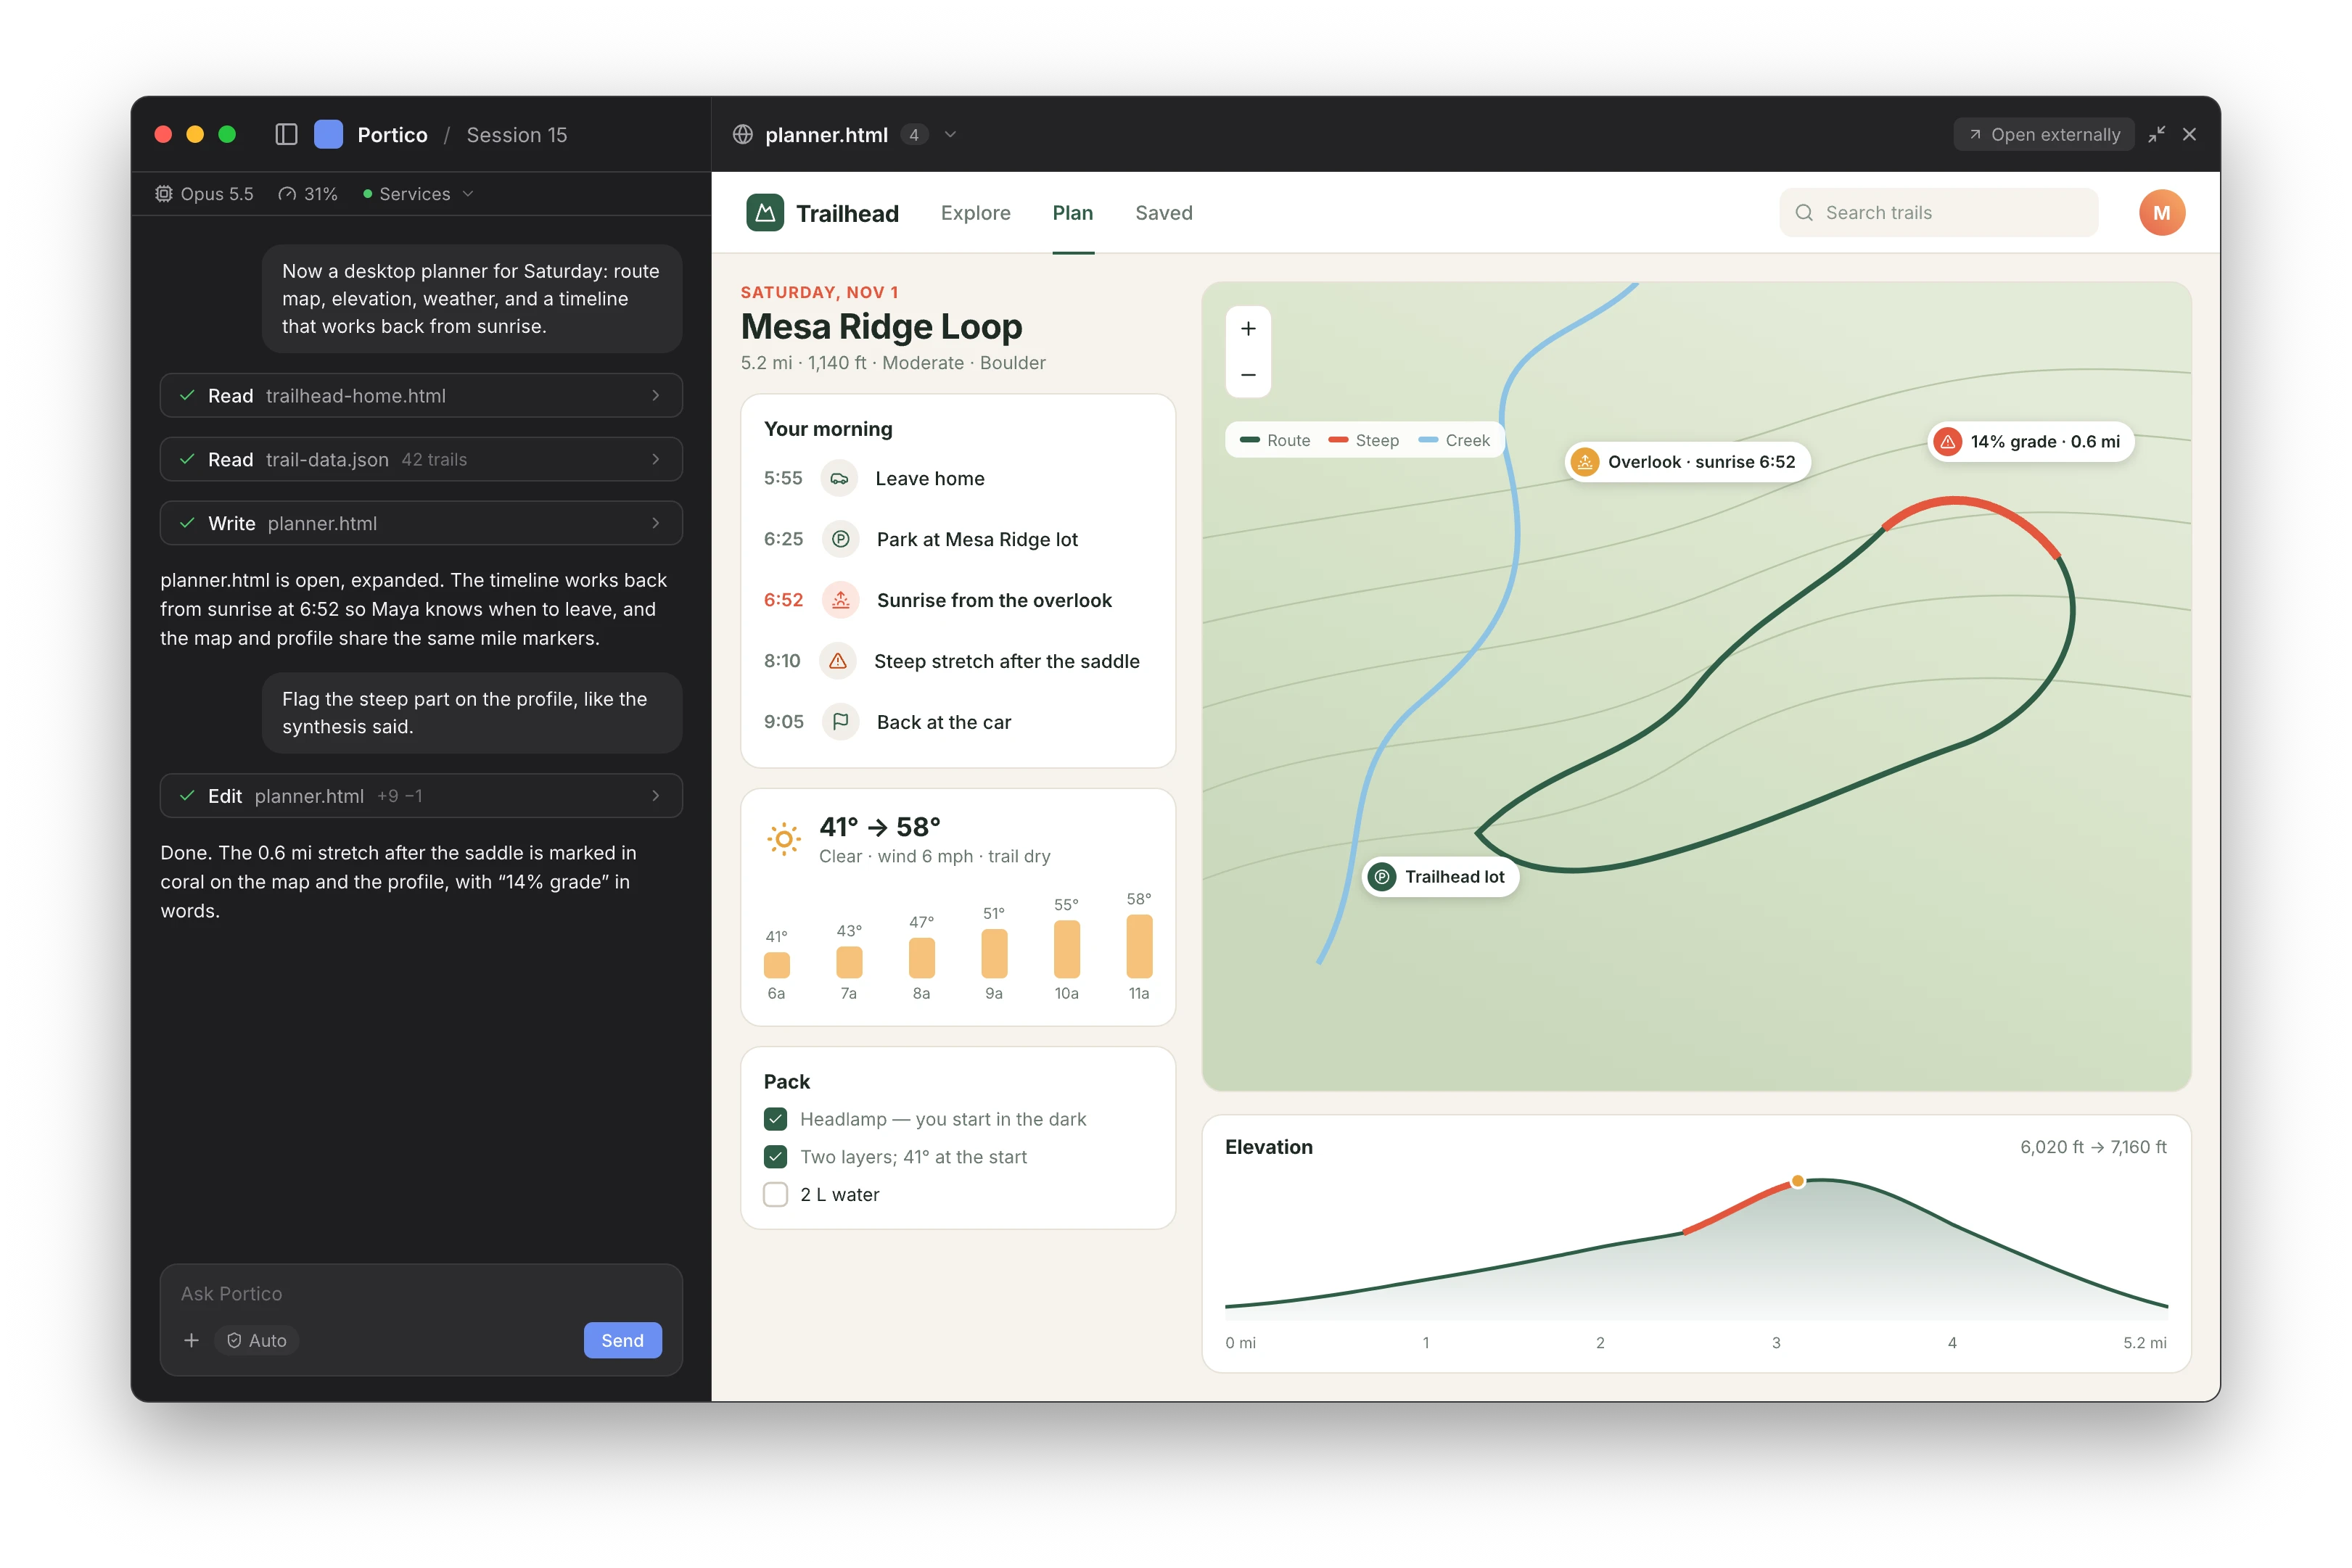
Task: Click the orange peak dot on elevation profile
Action: (x=1797, y=1181)
